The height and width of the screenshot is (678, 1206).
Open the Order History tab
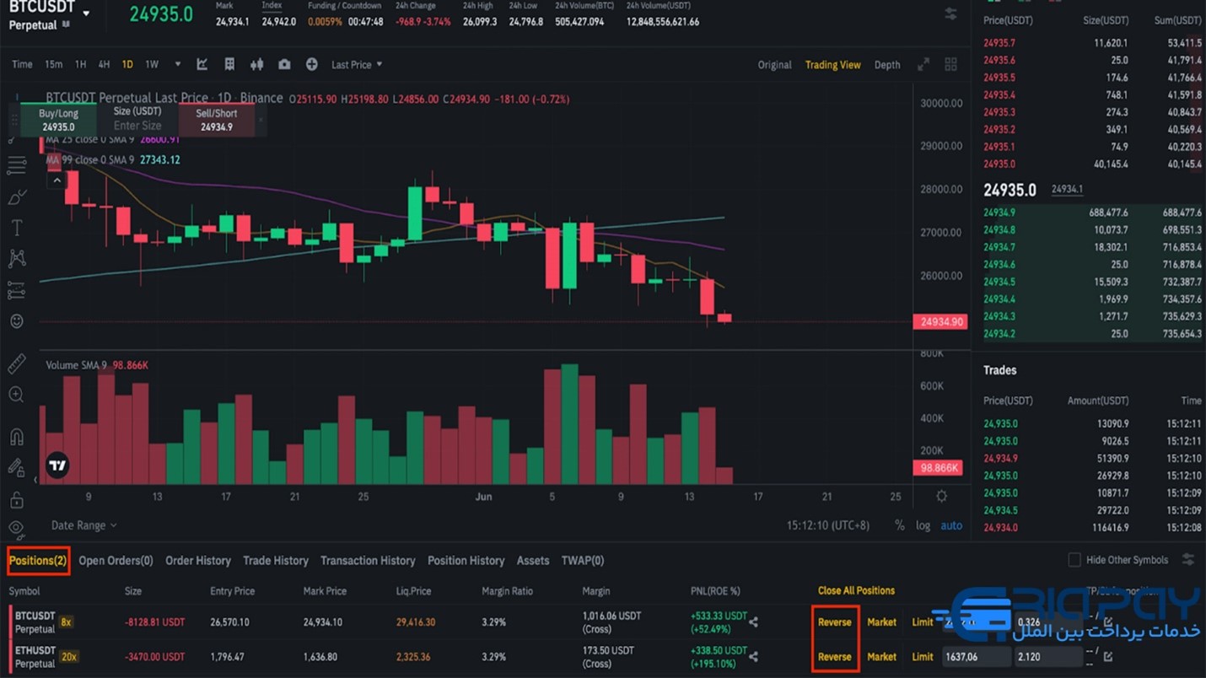(x=198, y=561)
